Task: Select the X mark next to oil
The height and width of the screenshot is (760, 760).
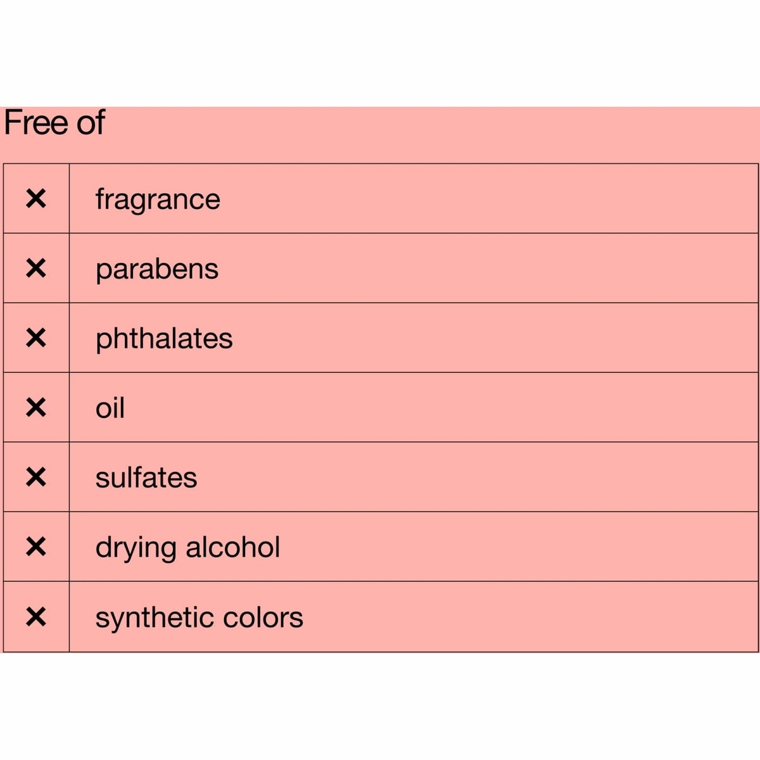Action: click(36, 408)
